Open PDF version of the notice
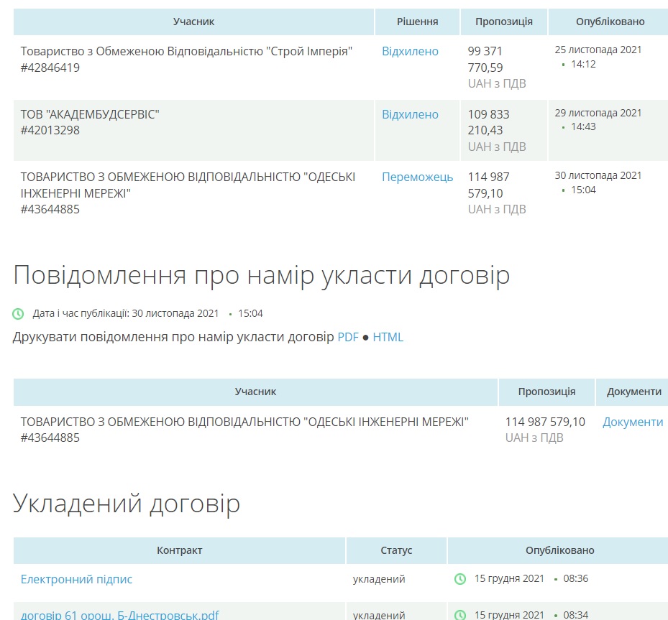668x620 pixels. coord(348,337)
